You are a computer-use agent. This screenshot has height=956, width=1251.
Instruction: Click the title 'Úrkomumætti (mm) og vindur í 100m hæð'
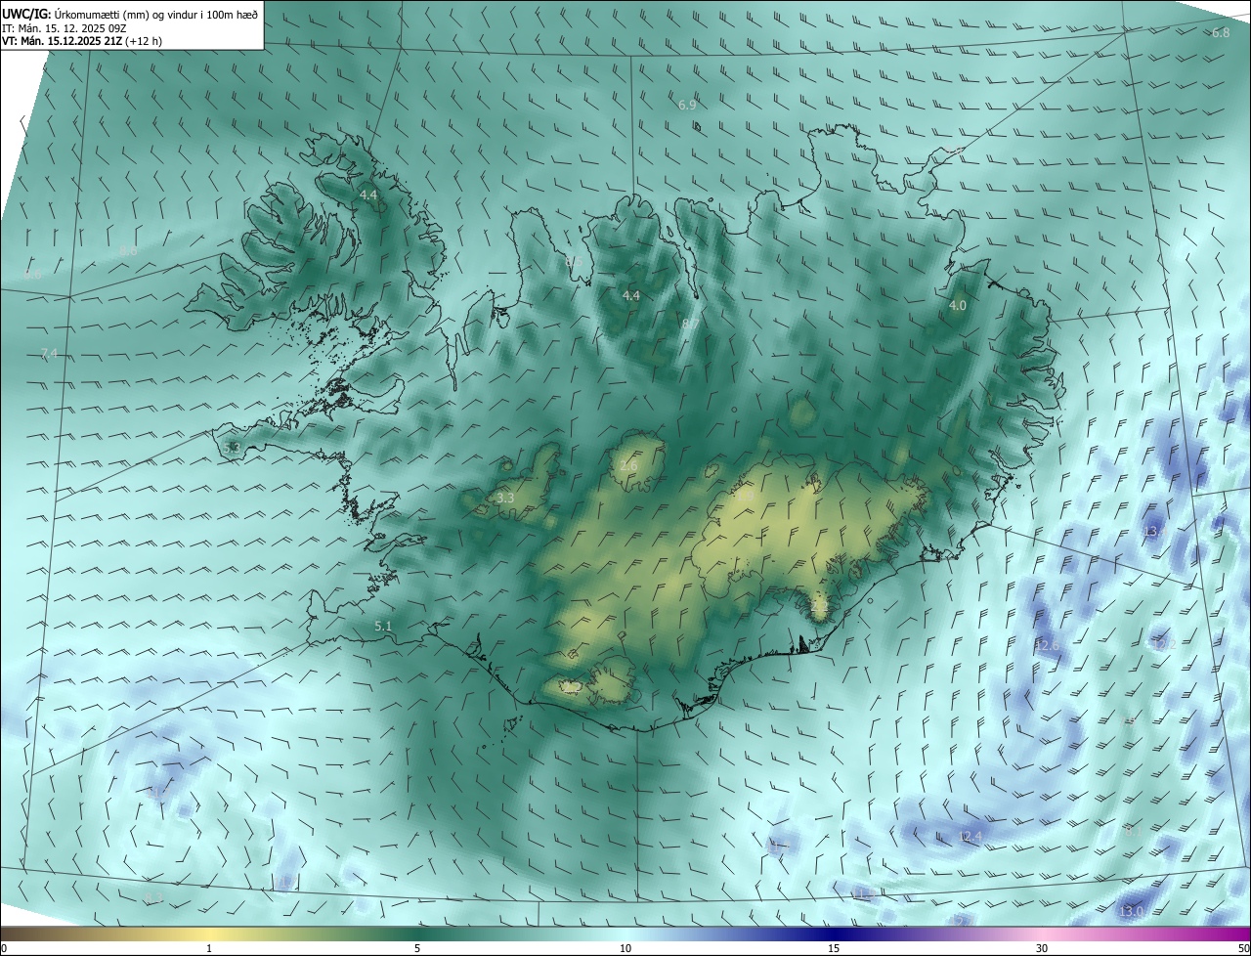coord(156,14)
